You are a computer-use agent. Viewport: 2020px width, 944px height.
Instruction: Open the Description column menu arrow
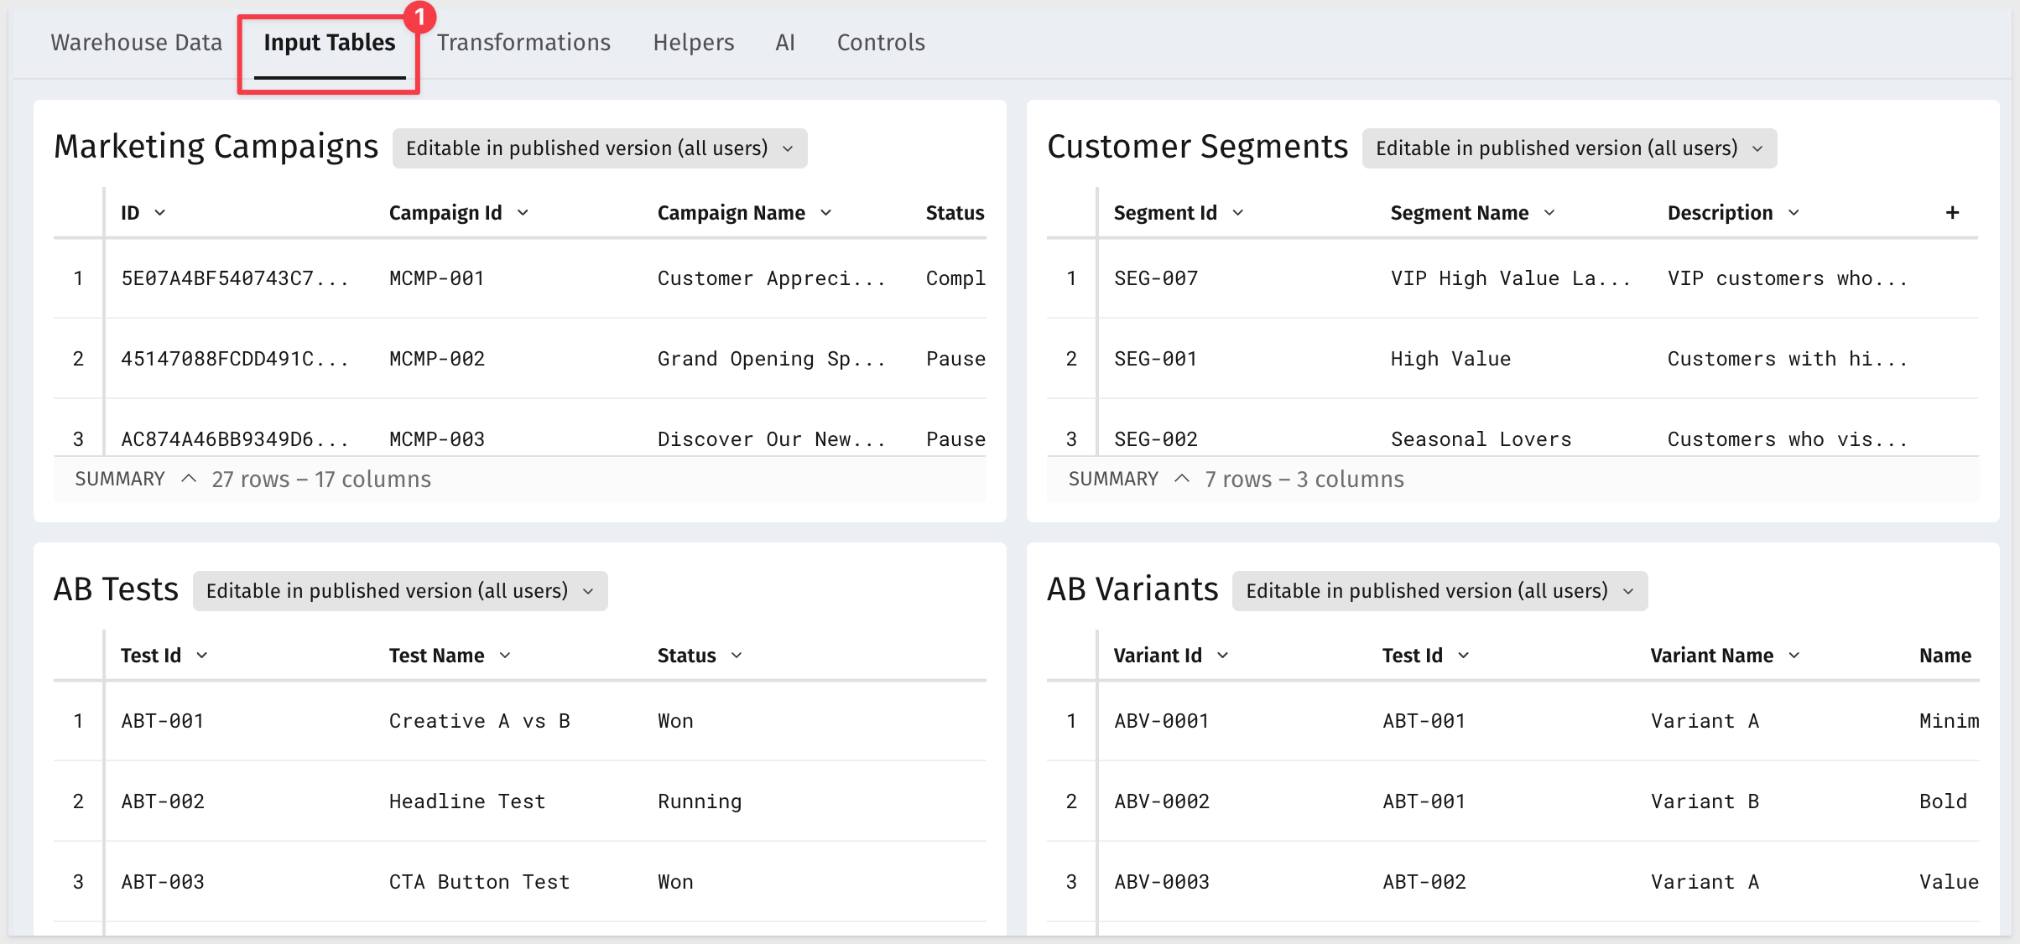click(1794, 213)
